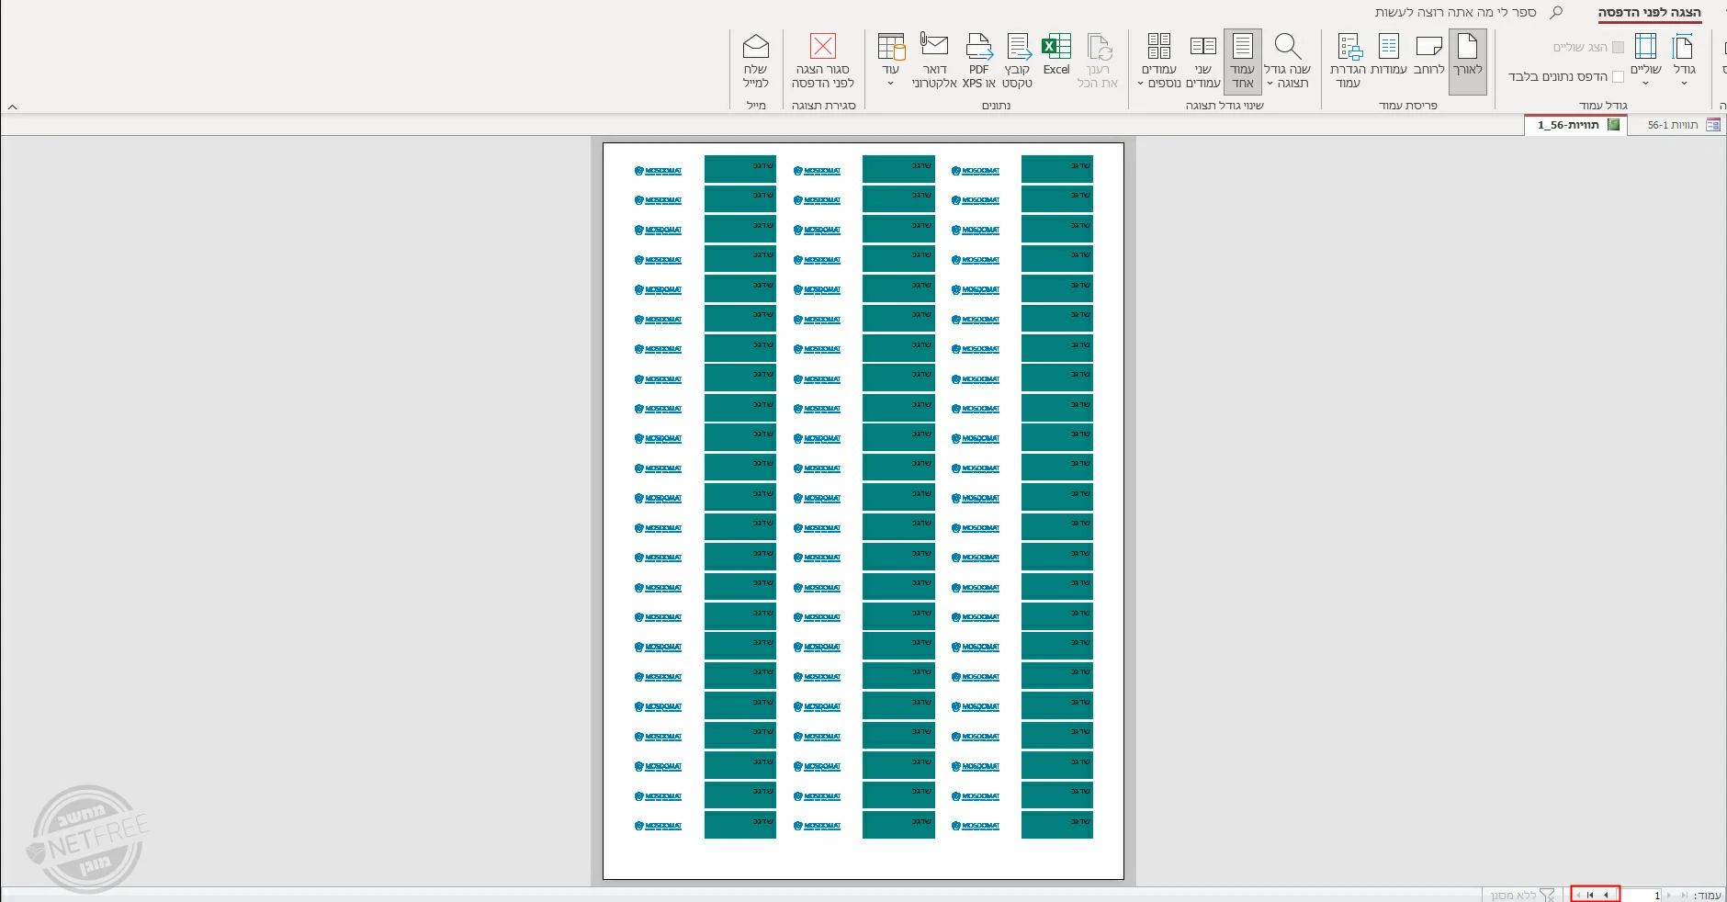Open the More (עוד) export dropdown
This screenshot has width=1727, height=902.
[890, 61]
